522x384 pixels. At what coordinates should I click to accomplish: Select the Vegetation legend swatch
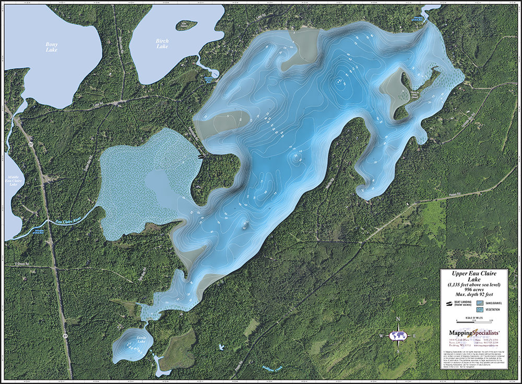[x=479, y=309]
